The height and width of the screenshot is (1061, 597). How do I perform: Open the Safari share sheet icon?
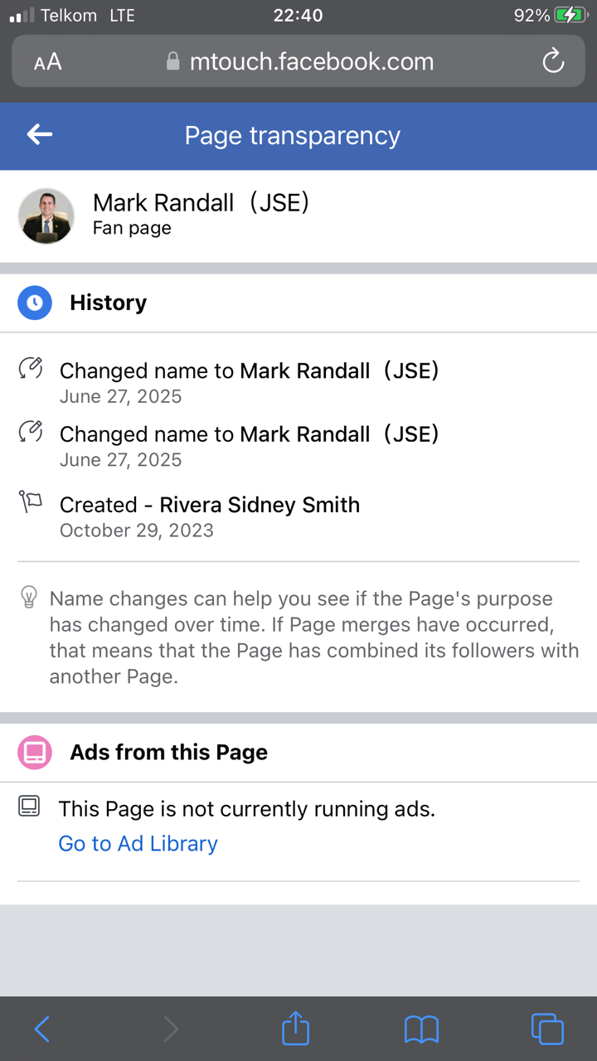coord(295,1029)
